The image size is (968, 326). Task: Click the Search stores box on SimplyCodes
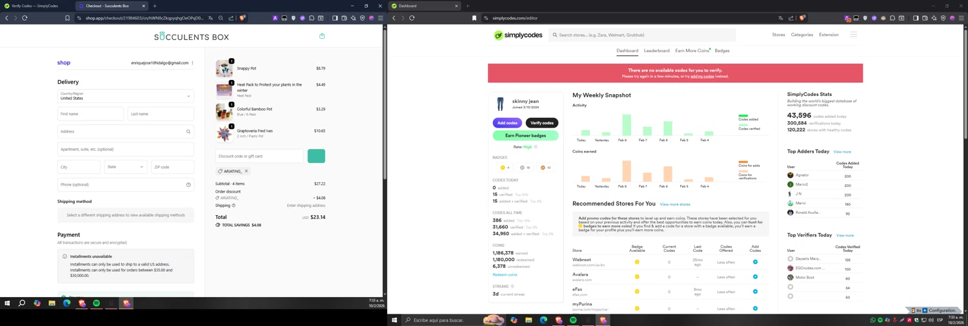pyautogui.click(x=642, y=35)
